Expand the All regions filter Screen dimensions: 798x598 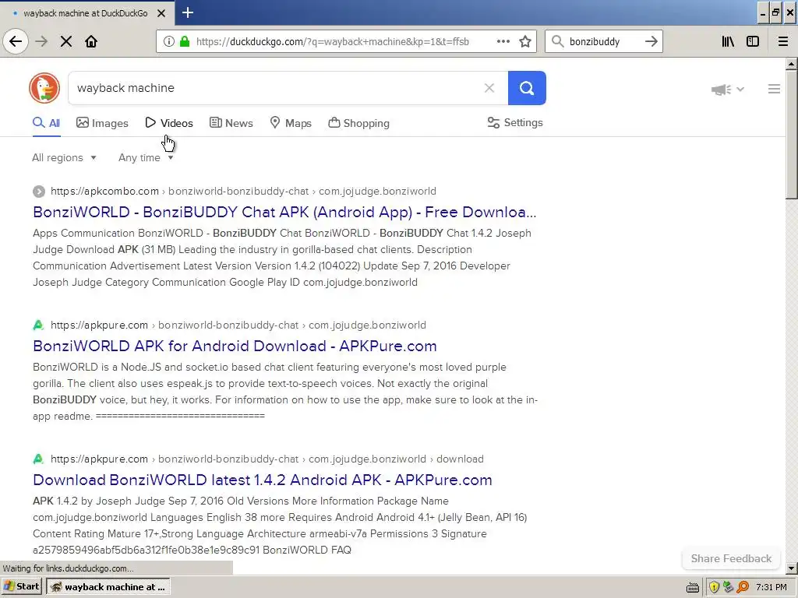[64, 157]
